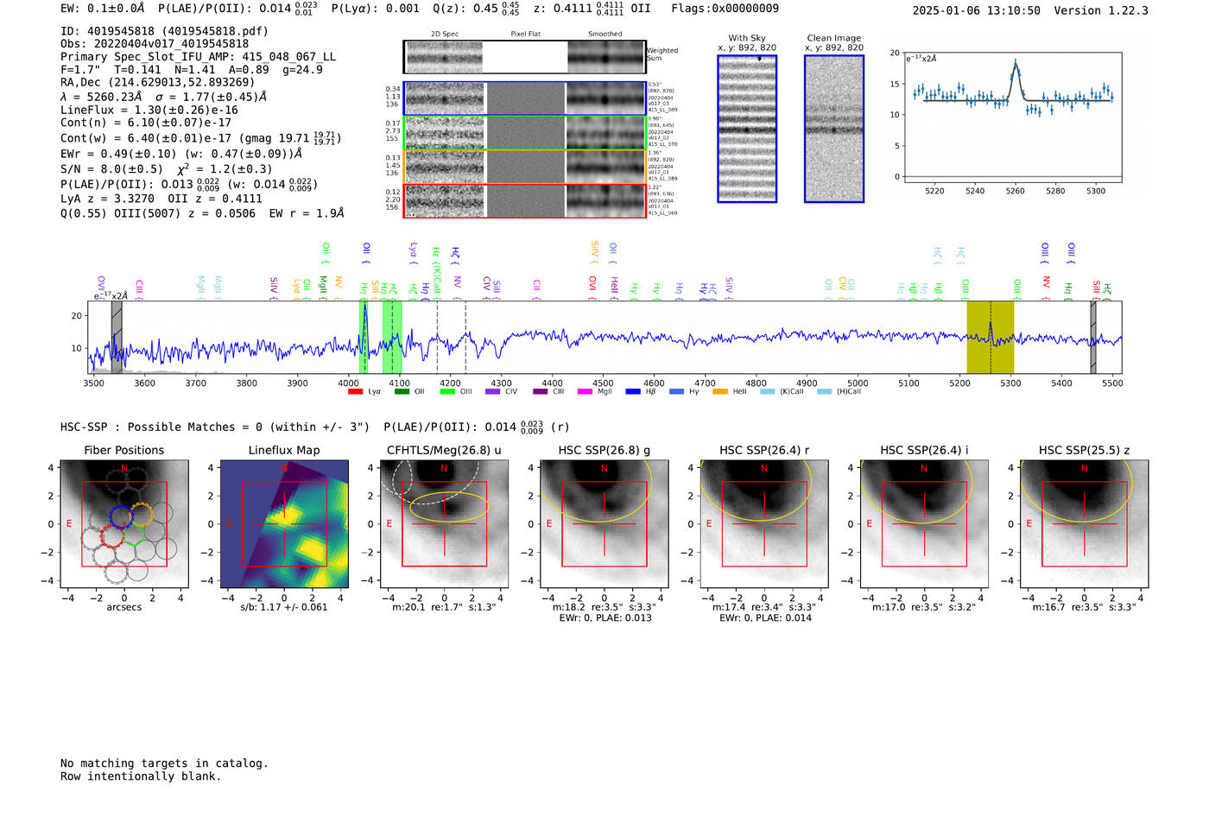Click the text "ID: 4019545818 (4019545818.pdf)"
The height and width of the screenshot is (823, 1209).
tap(164, 31)
